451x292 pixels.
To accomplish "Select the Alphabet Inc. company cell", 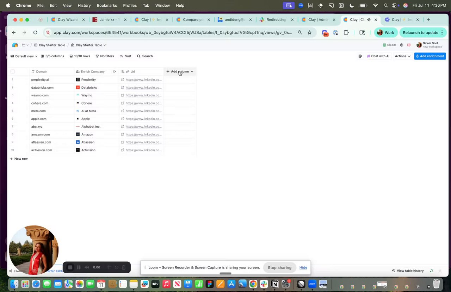I will tap(97, 127).
